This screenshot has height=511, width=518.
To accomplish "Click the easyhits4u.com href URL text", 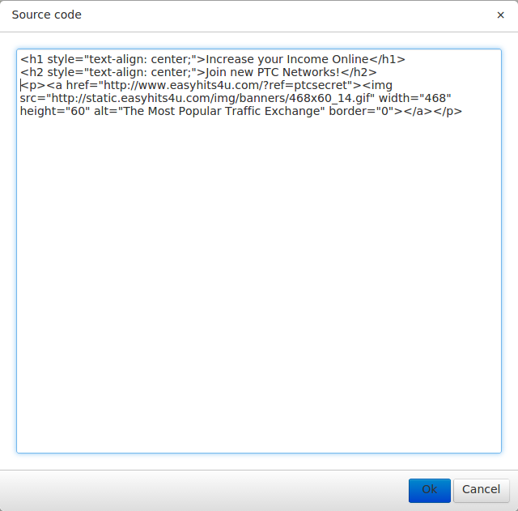I will click(225, 85).
